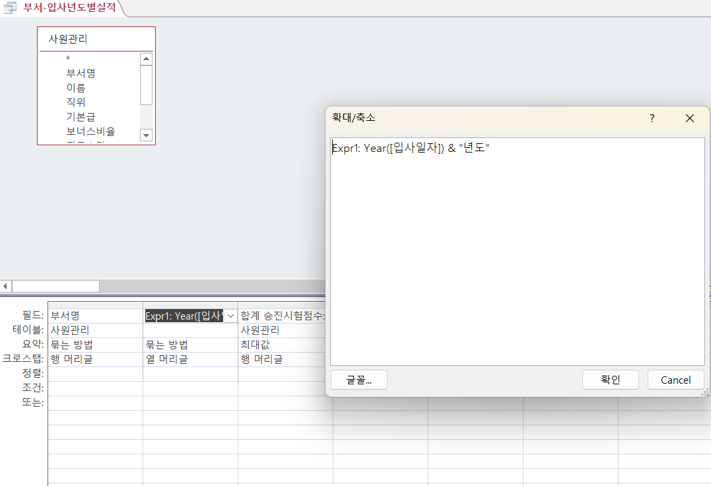Click the 사원관리 table title bar
711x486 pixels.
96,39
